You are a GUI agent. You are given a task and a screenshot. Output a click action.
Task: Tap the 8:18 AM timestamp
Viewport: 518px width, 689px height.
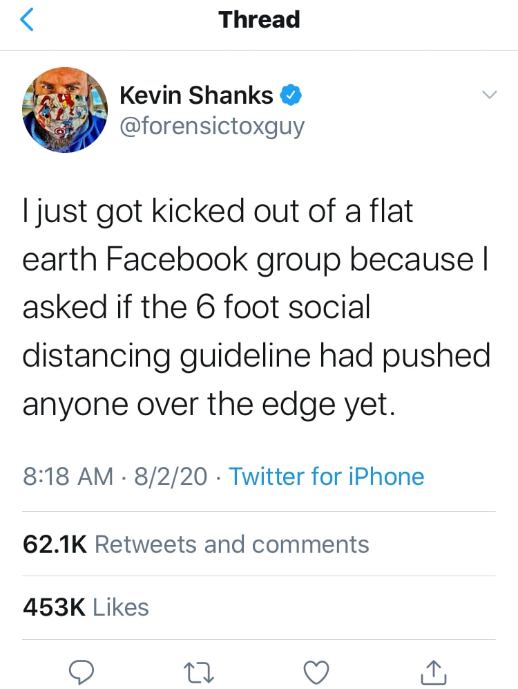pyautogui.click(x=68, y=477)
